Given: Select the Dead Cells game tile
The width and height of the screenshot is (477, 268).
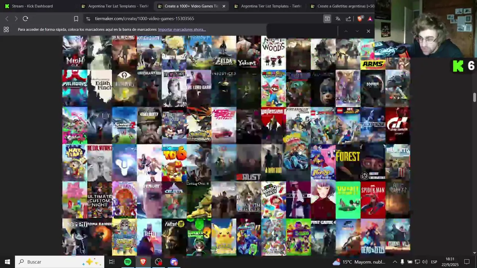Looking at the screenshot, I should (x=373, y=237).
